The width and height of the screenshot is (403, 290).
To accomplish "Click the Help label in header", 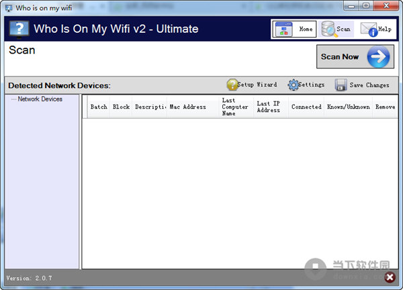I will [385, 29].
